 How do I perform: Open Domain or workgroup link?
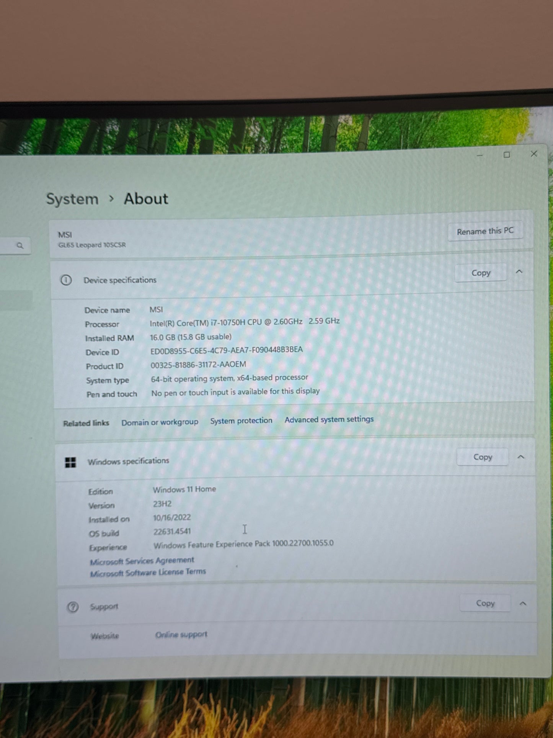(x=160, y=422)
